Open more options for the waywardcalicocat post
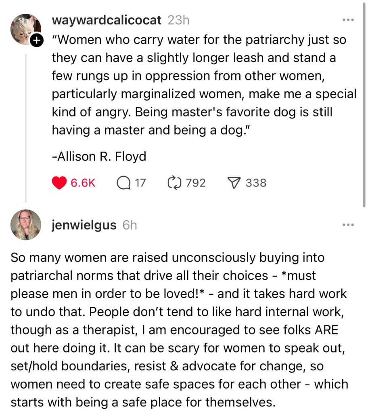Image resolution: width=368 pixels, height=414 pixels. click(347, 20)
